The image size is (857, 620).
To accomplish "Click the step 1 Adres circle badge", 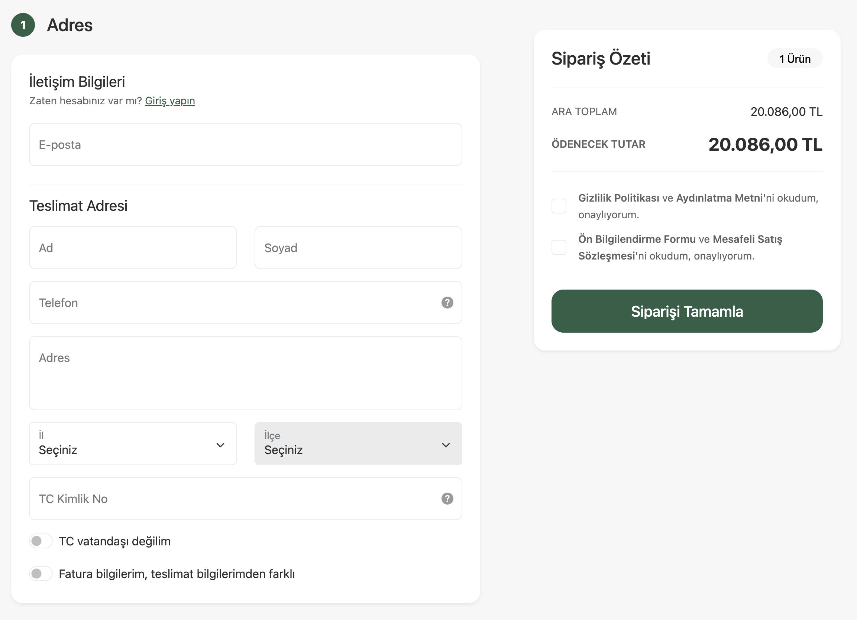I will 23,25.
